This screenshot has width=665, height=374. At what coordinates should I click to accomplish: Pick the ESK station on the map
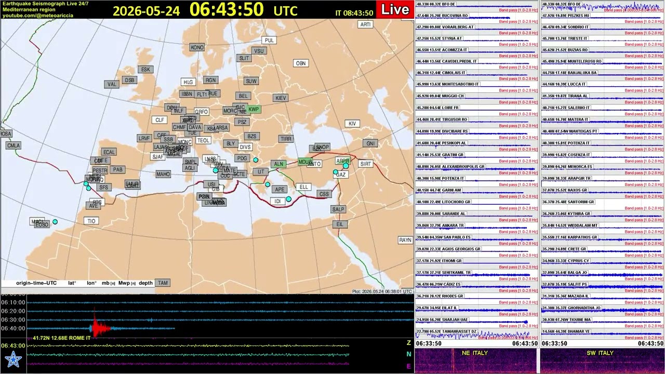[145, 69]
